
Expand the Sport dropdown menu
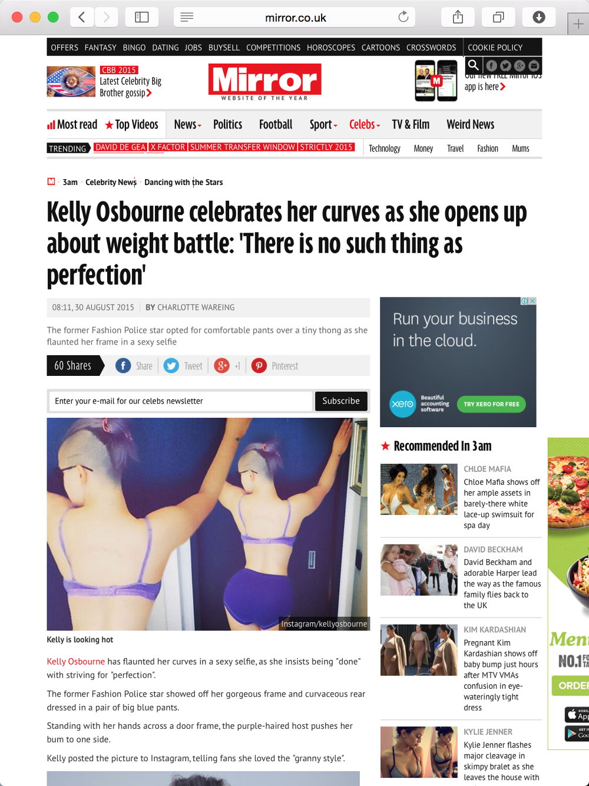[x=323, y=124]
